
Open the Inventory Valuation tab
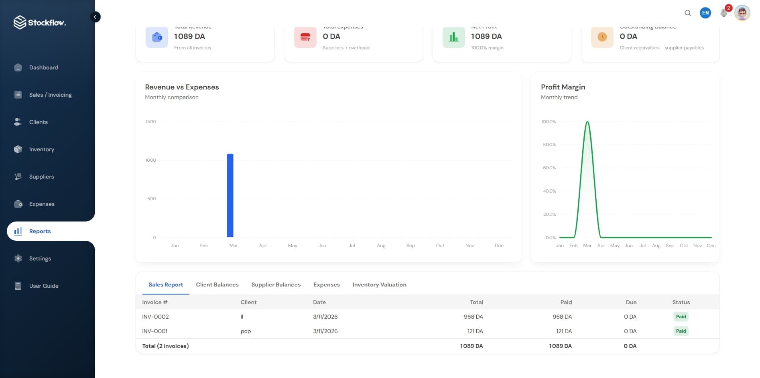[379, 285]
